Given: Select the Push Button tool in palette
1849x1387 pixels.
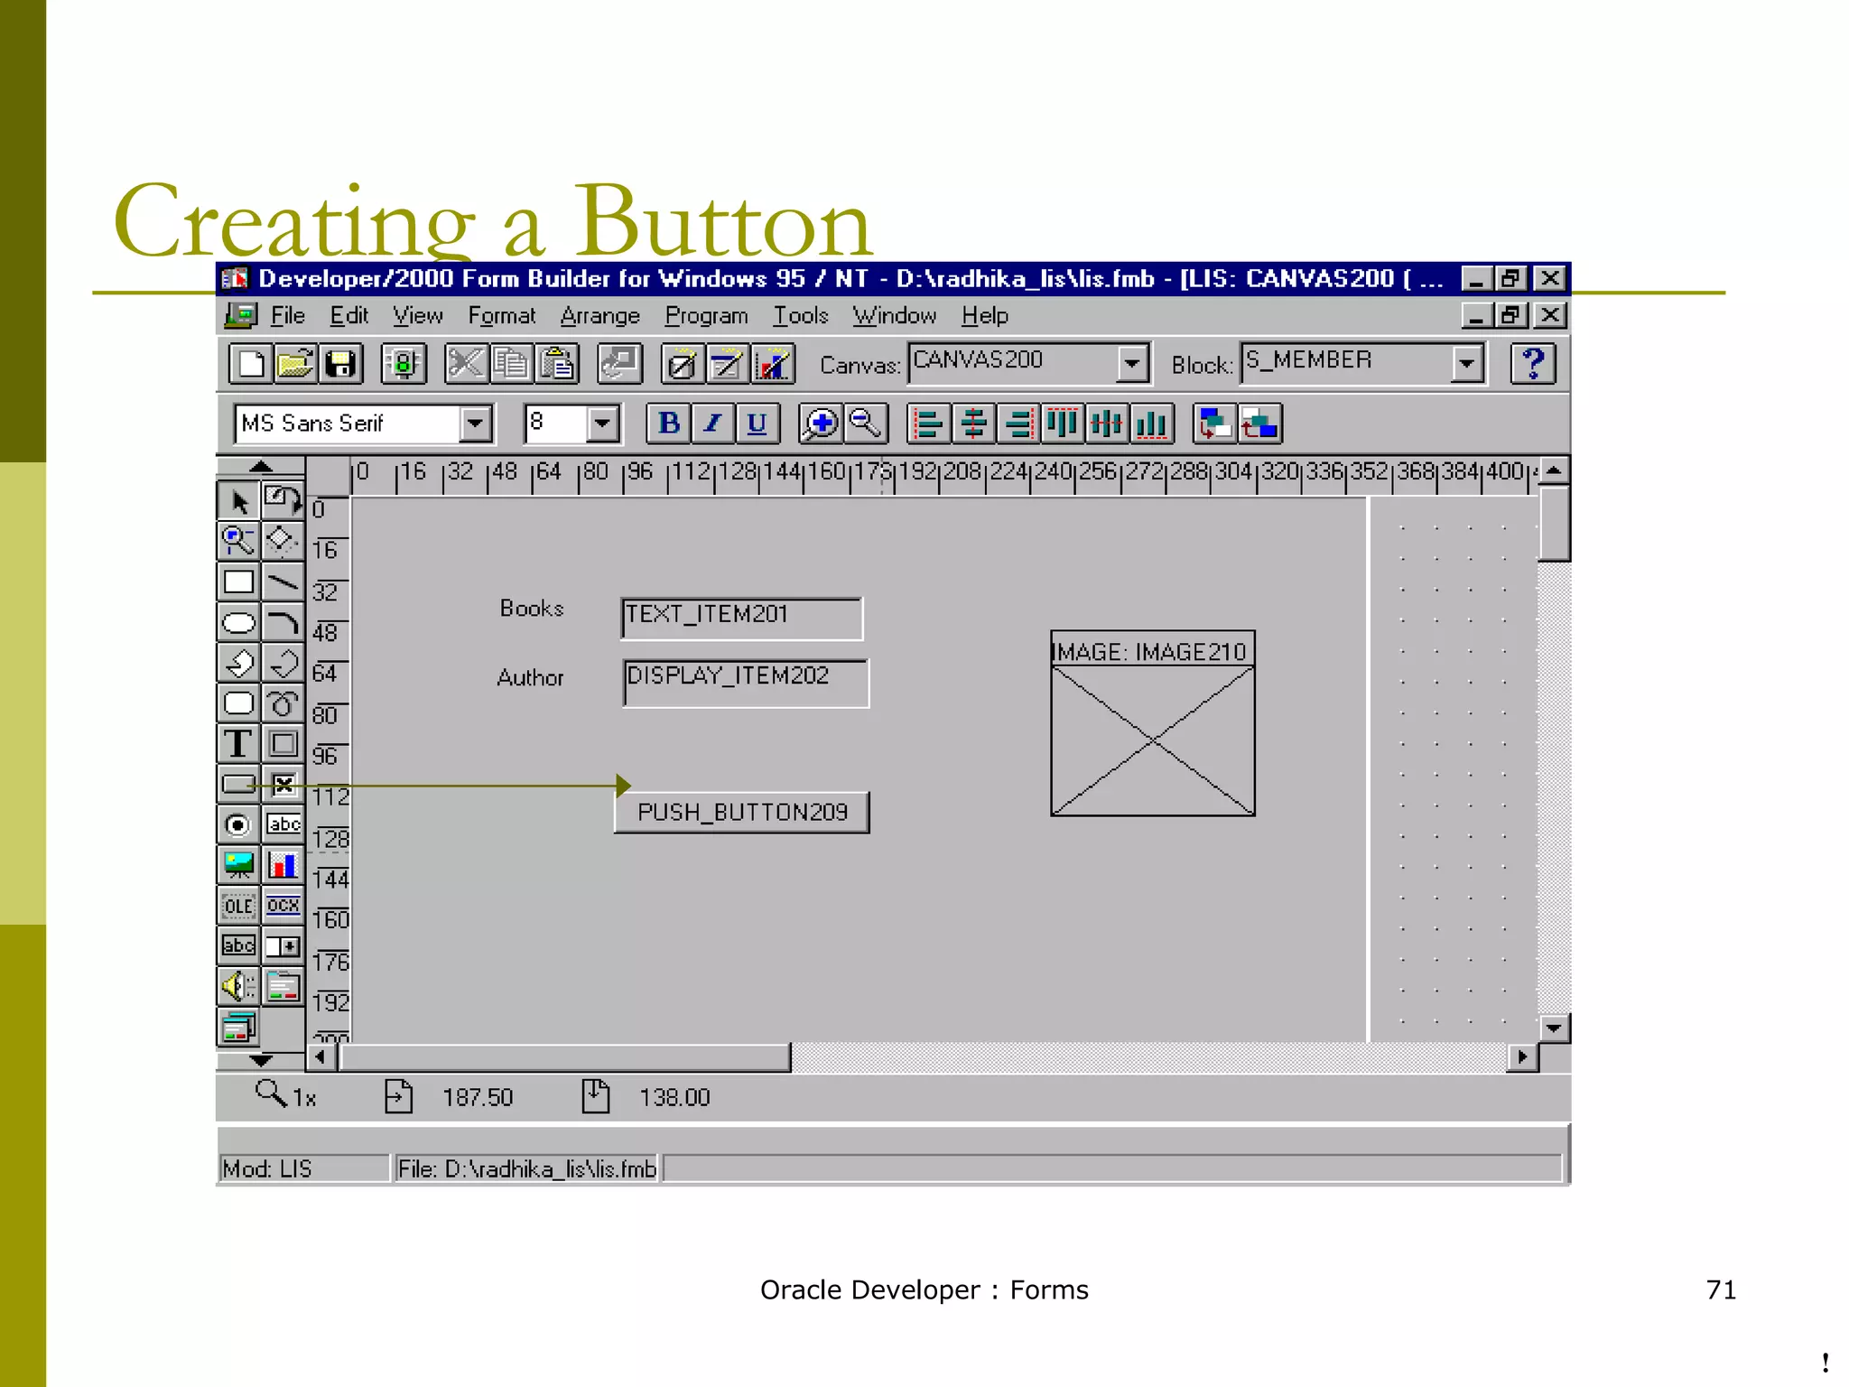Looking at the screenshot, I should pos(238,784).
